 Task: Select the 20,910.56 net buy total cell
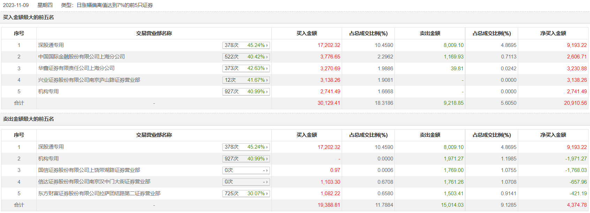point(575,103)
